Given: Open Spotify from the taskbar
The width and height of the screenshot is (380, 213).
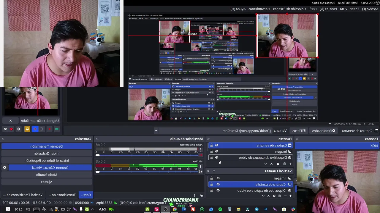Looking at the screenshot, I should coord(220,209).
